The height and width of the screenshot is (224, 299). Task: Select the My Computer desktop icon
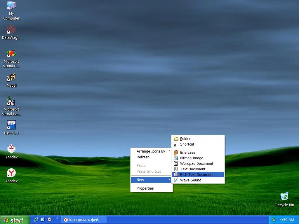tap(11, 10)
